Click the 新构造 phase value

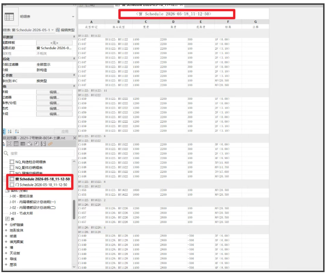coord(42,70)
